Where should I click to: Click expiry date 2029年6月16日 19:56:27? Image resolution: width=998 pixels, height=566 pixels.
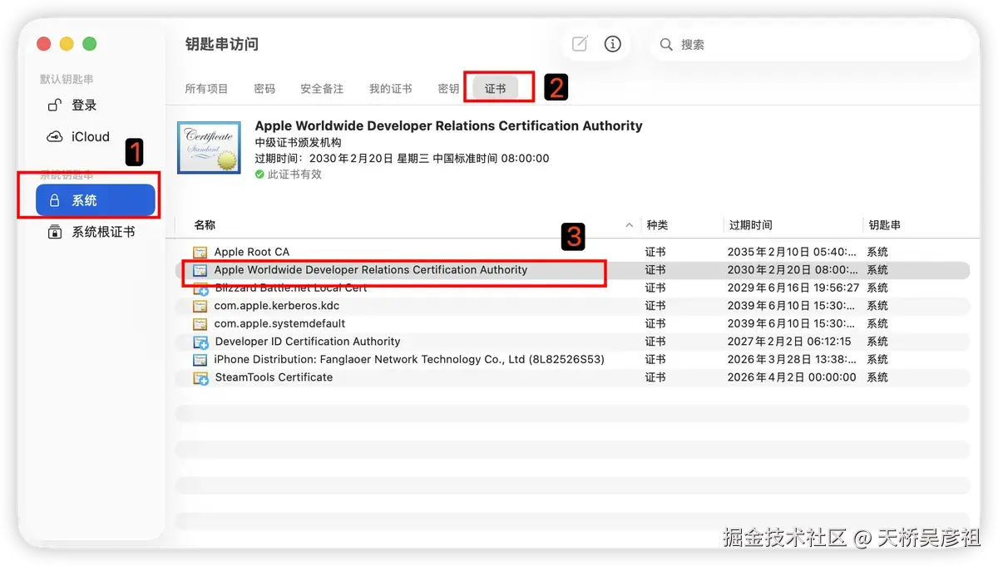point(793,288)
